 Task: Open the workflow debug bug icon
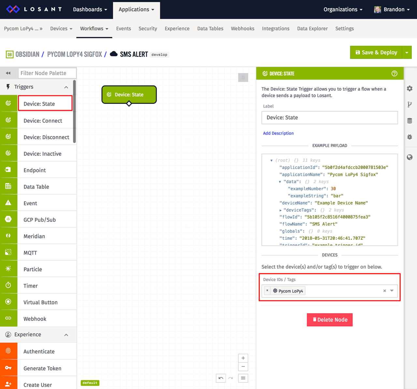click(x=410, y=137)
